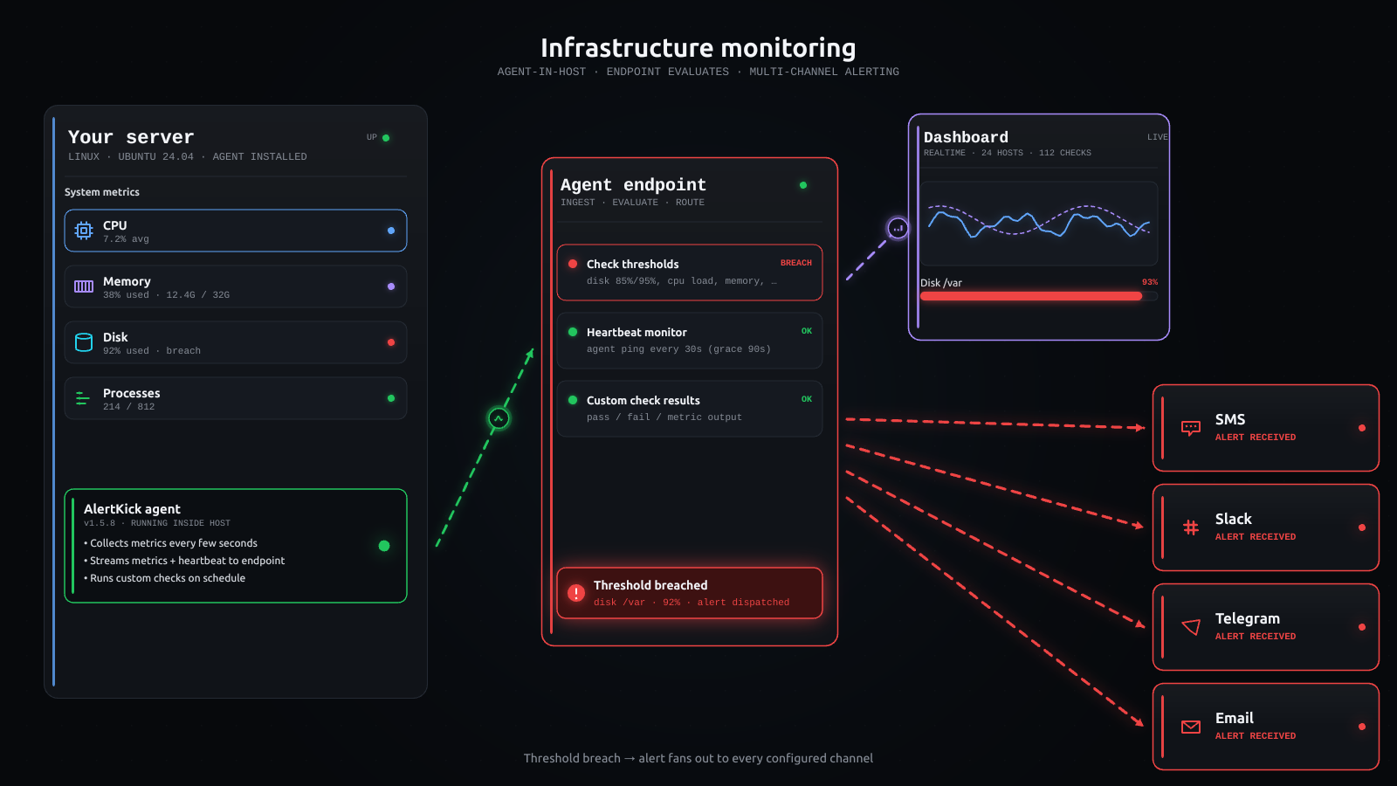This screenshot has height=786, width=1397.
Task: Click the Threshold breached alert banner
Action: pyautogui.click(x=690, y=593)
